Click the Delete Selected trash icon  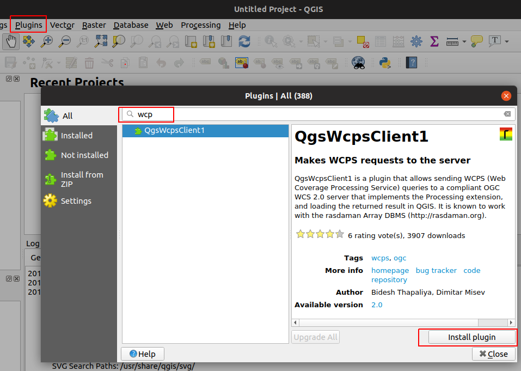pos(89,63)
